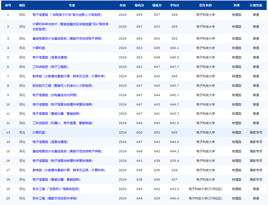Image resolution: width=268 pixels, height=205 pixels.
Task: Open link 计算机科学与技术 智能金融与区块链金融
Action: (x=71, y=27)
